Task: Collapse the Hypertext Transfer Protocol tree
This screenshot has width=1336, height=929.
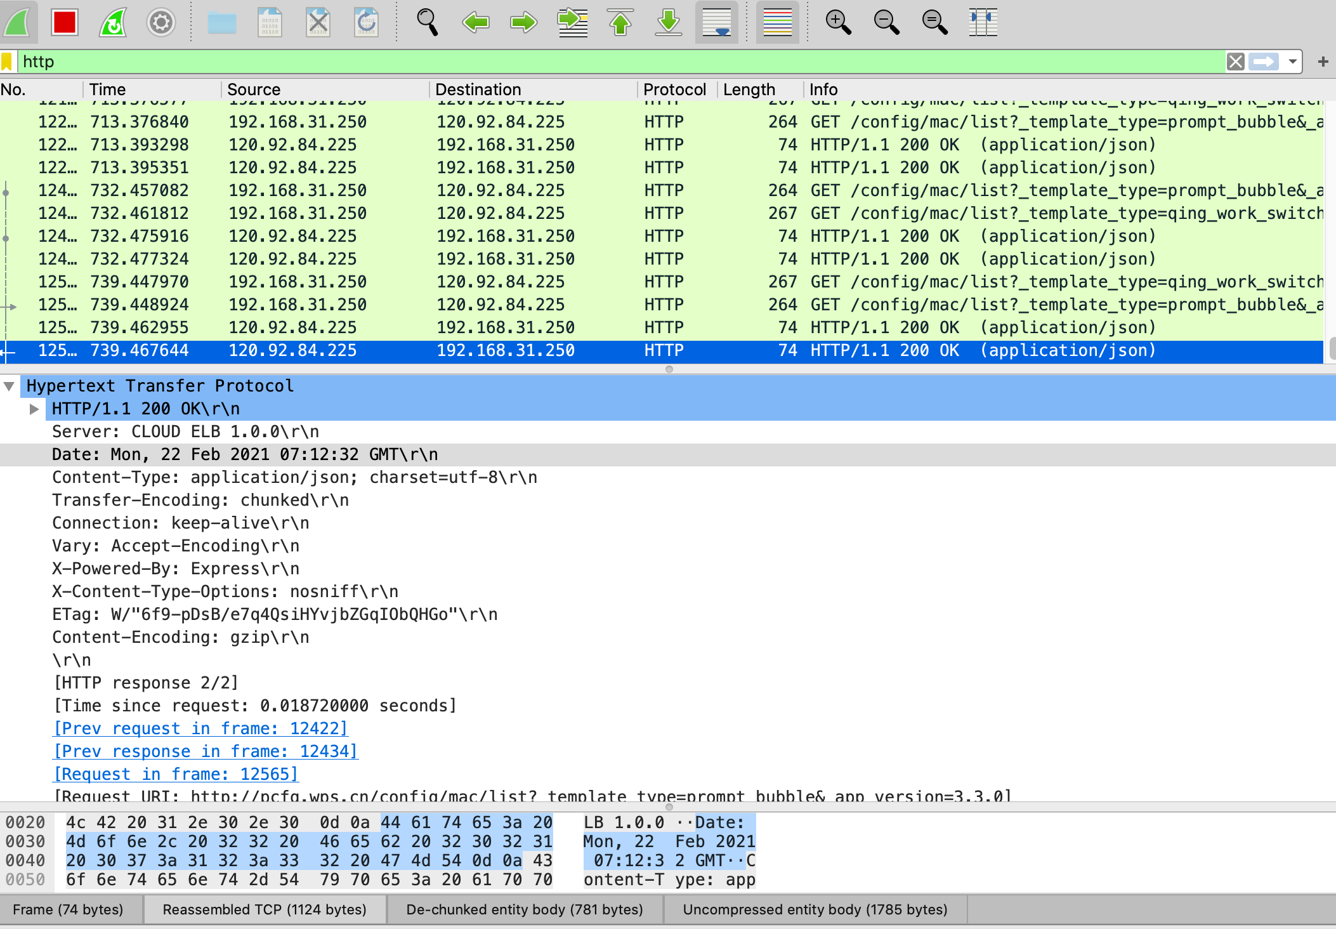Action: [x=9, y=385]
